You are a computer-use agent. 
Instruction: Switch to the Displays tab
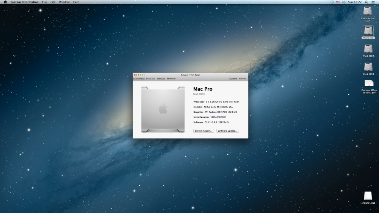tap(150, 79)
